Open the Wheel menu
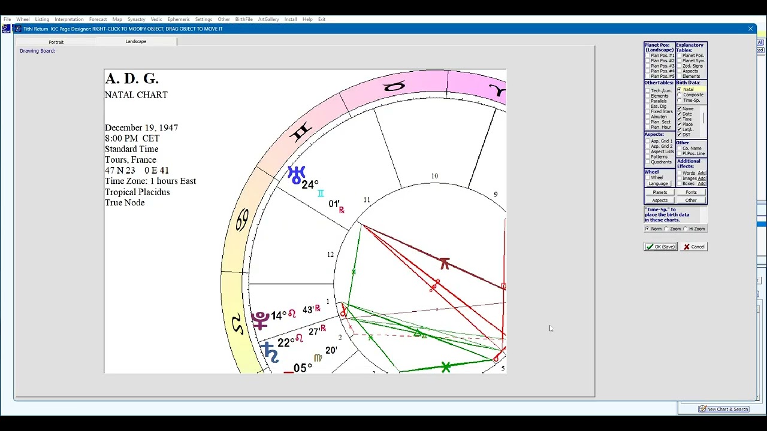767x431 pixels. 23,19
